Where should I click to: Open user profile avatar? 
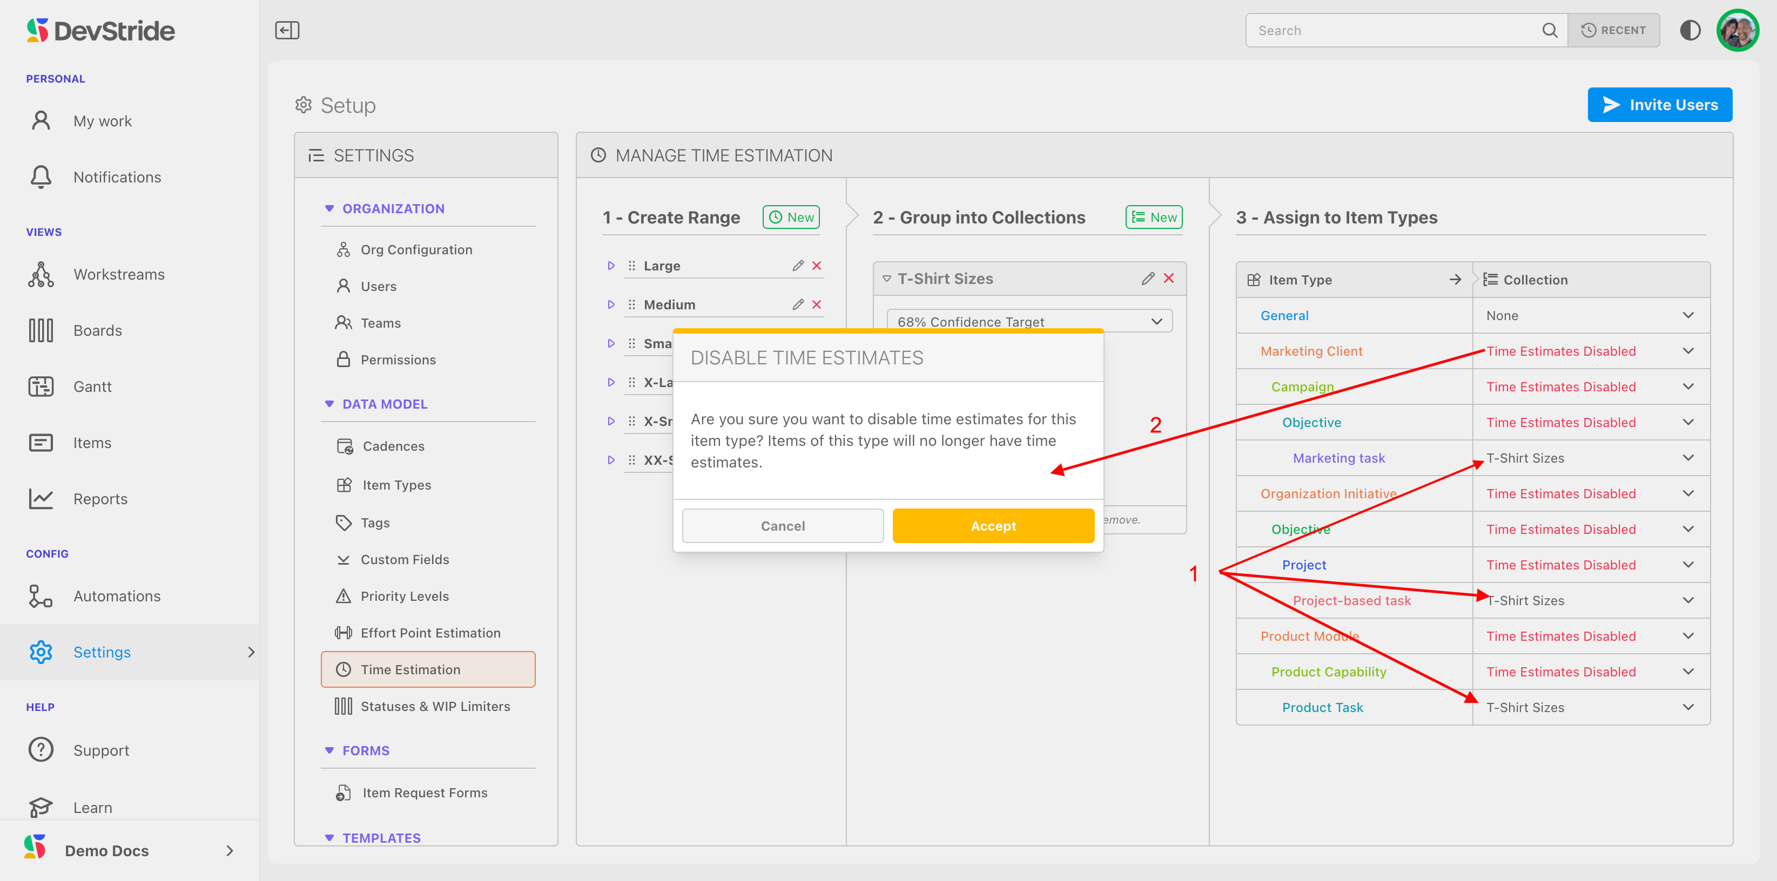1737,30
